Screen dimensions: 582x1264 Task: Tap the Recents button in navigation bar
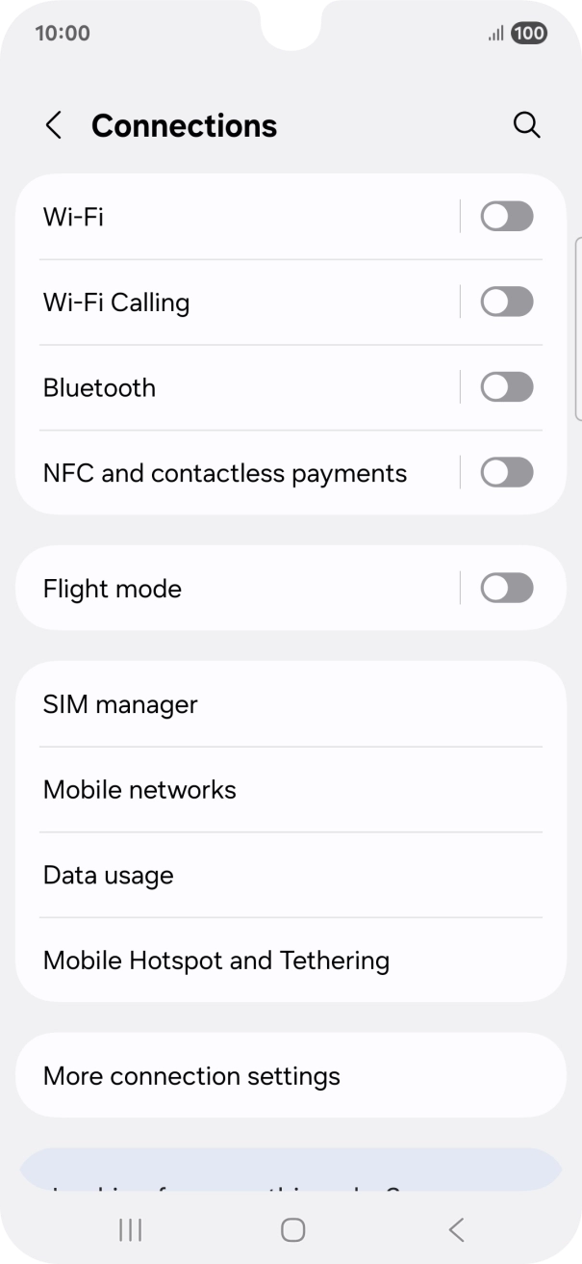[129, 1230]
